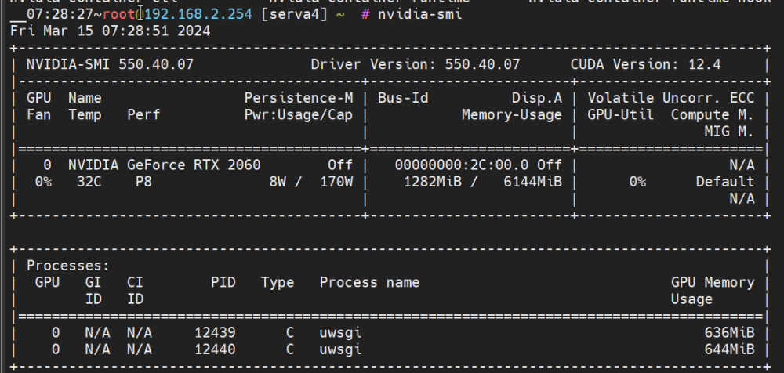This screenshot has width=784, height=373.
Task: Click Driver Version 550.40.07 text
Action: tap(415, 64)
